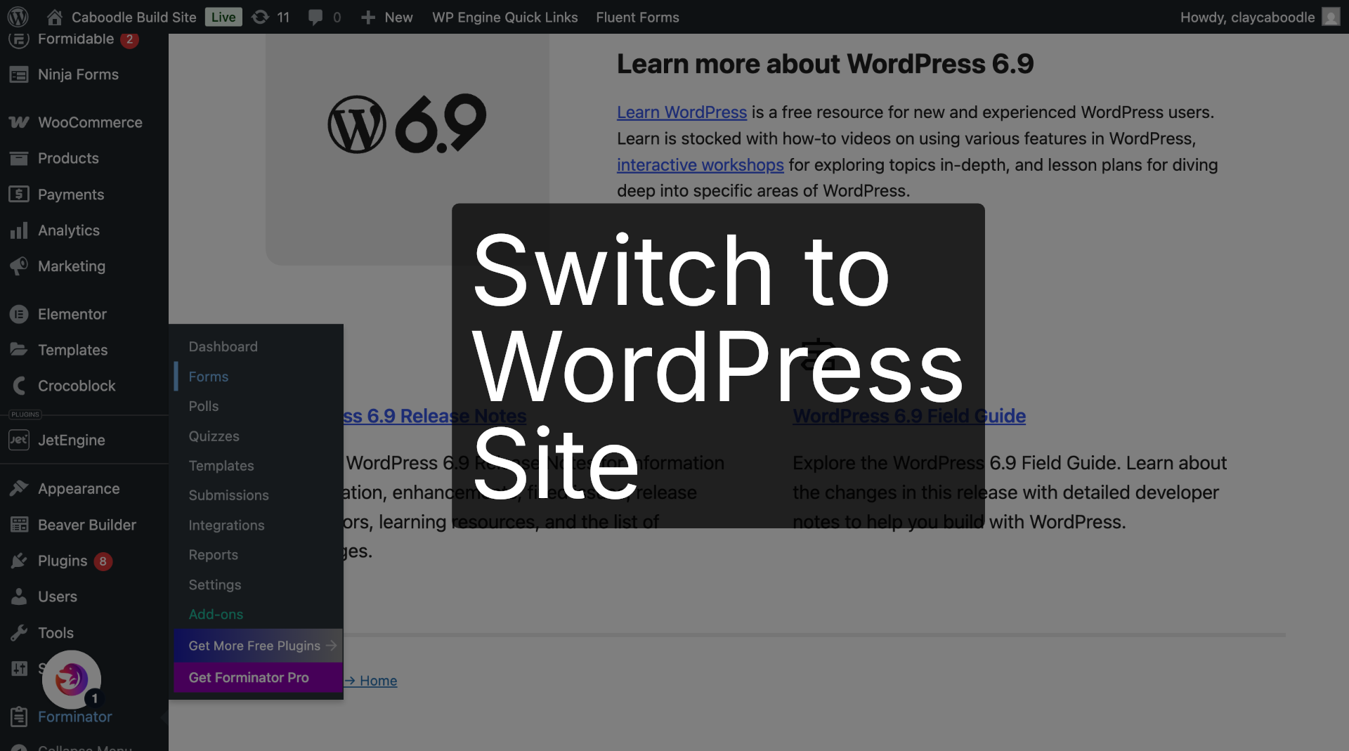Open Settings in Forminator submenu
Viewport: 1349px width, 751px height.
click(214, 585)
